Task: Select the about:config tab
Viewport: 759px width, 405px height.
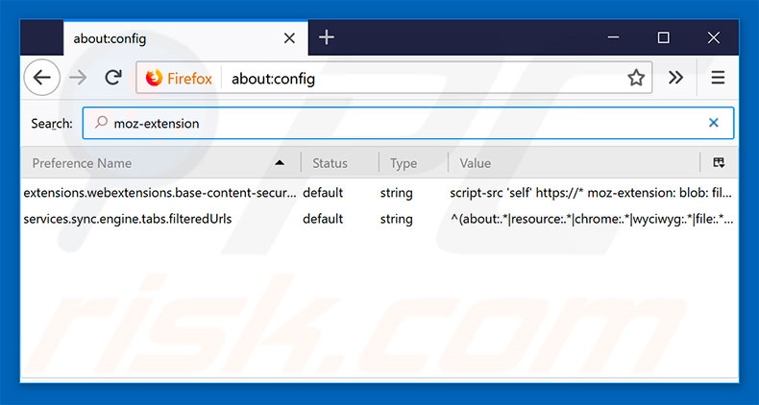Action: (185, 38)
